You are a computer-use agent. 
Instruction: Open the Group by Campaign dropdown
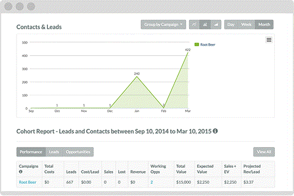(164, 24)
